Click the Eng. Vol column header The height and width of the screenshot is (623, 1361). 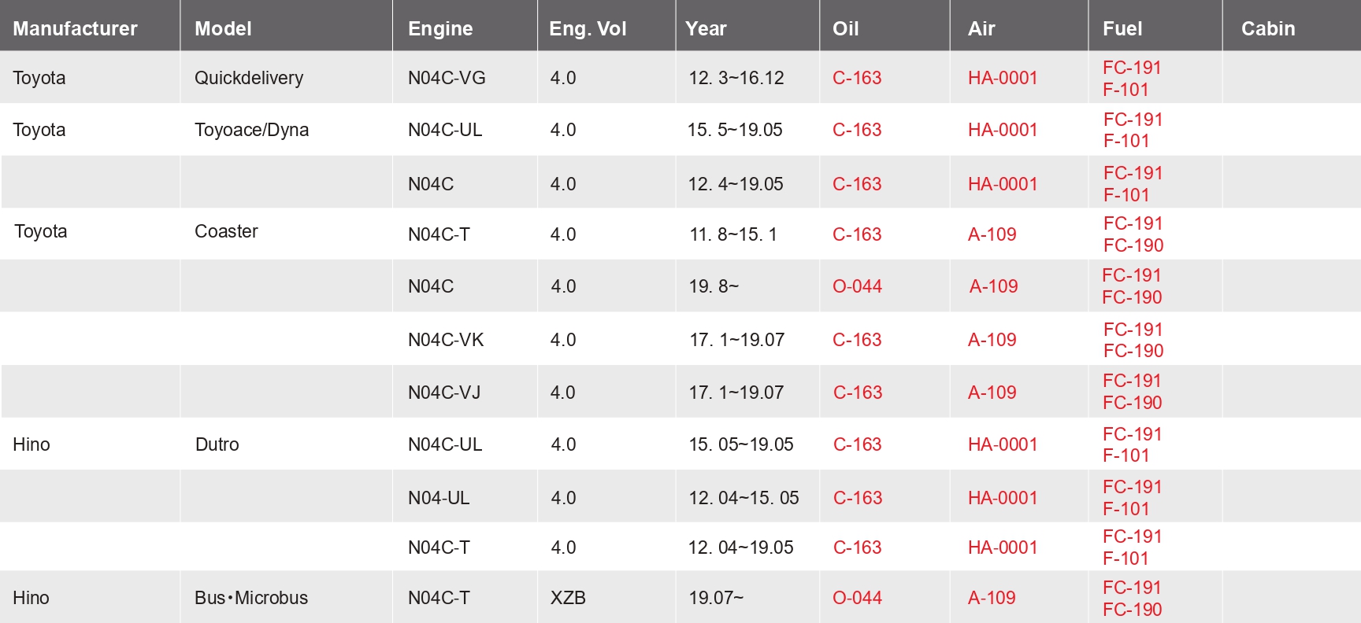(x=588, y=29)
